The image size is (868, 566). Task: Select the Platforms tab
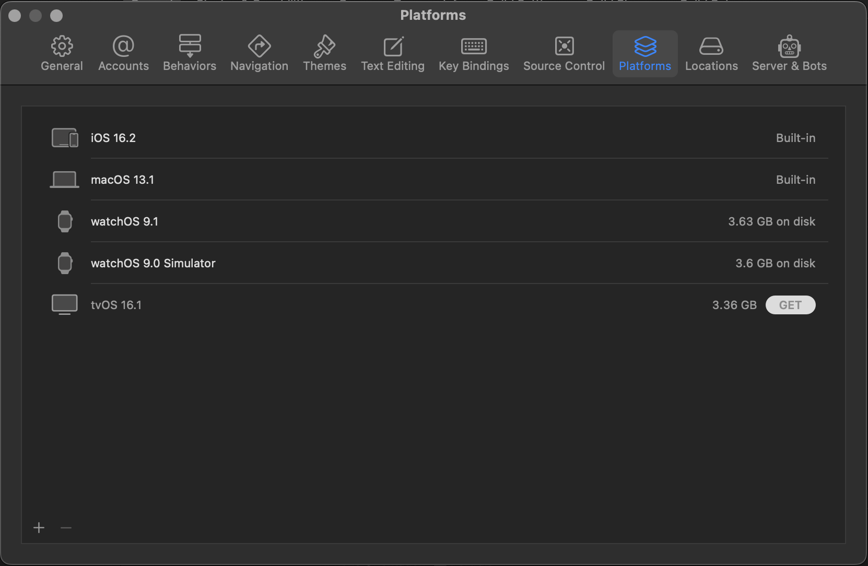[645, 53]
